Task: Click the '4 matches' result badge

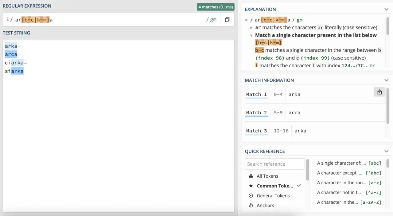Action: [x=216, y=7]
